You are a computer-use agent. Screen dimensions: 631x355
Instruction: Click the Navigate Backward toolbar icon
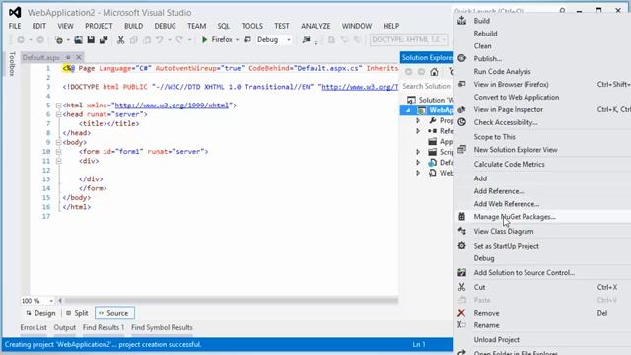pos(21,39)
